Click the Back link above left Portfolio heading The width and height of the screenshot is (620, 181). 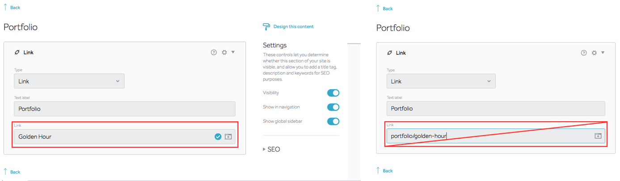[x=15, y=8]
